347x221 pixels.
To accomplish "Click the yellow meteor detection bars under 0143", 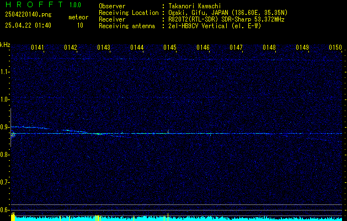I will pos(98,218).
